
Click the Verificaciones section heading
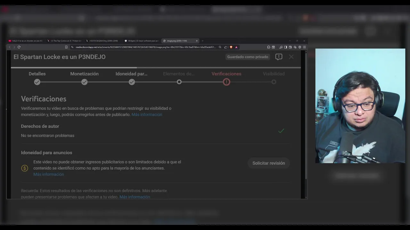pos(44,99)
